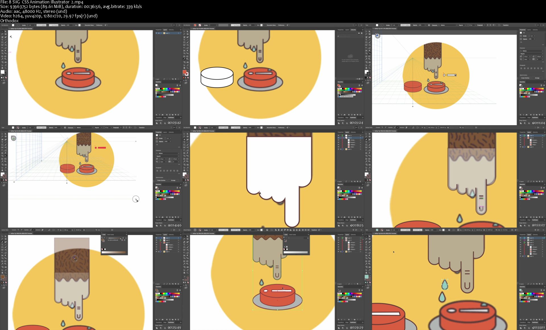Image resolution: width=546 pixels, height=330 pixels.
Task: Target Layer 2 circle in the 00:29:29 frame
Action: click(x=360, y=240)
